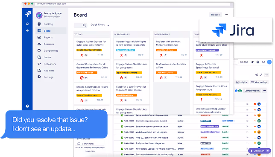Open status dropdown for Setup product feature improvement
The width and height of the screenshot is (275, 157).
[x=225, y=116]
